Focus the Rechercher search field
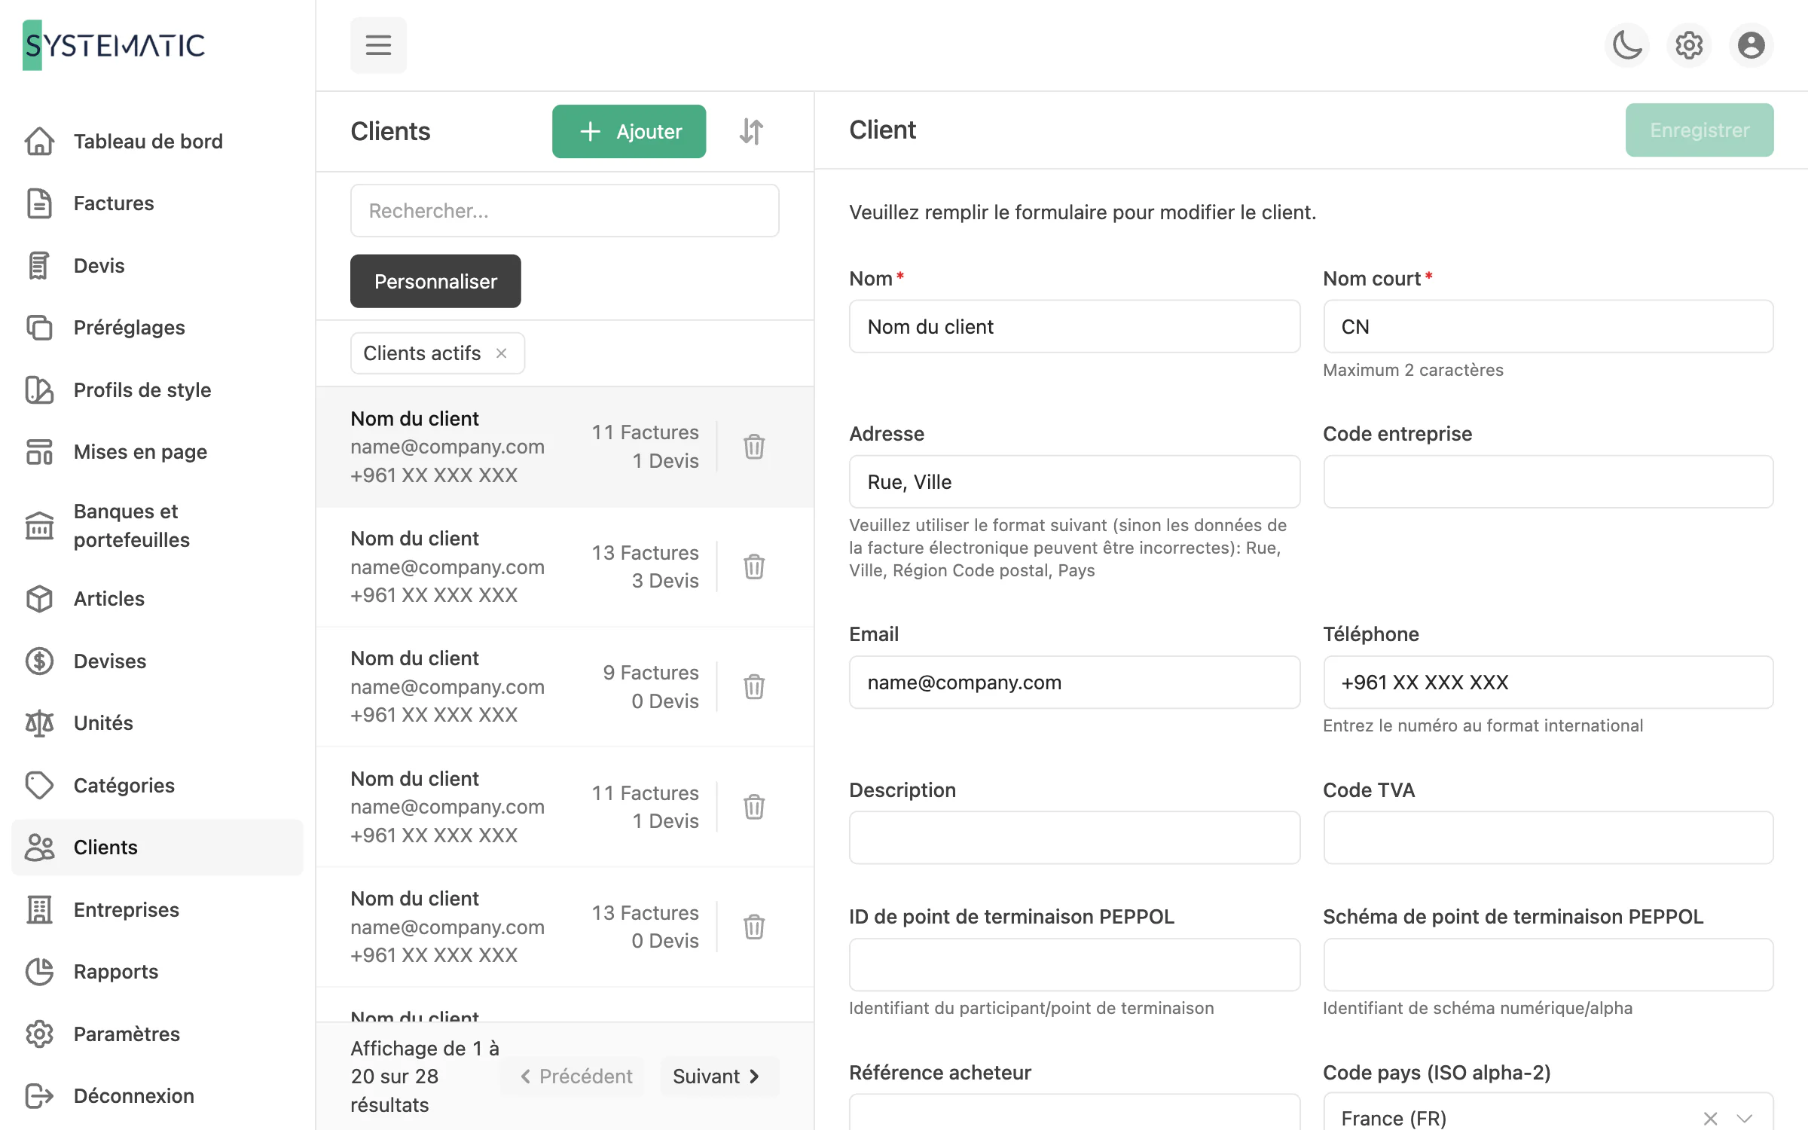 [x=565, y=211]
